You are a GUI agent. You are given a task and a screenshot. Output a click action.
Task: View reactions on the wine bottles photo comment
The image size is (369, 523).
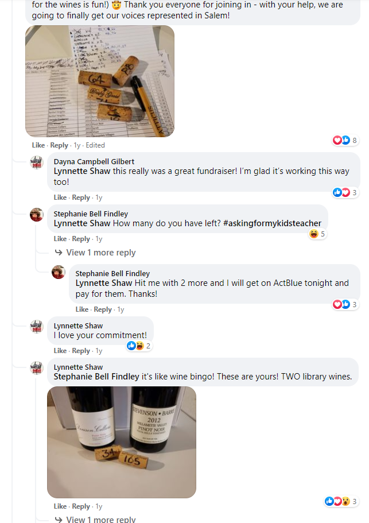(x=341, y=501)
